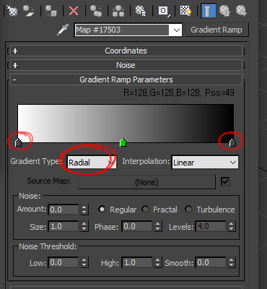This screenshot has height=289, width=267.
Task: Click inside the gradient ramp bar
Action: click(x=126, y=123)
